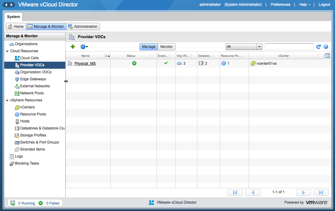This screenshot has height=211, width=335.
Task: Open Cloud Cells in the sidebar
Action: click(30, 58)
